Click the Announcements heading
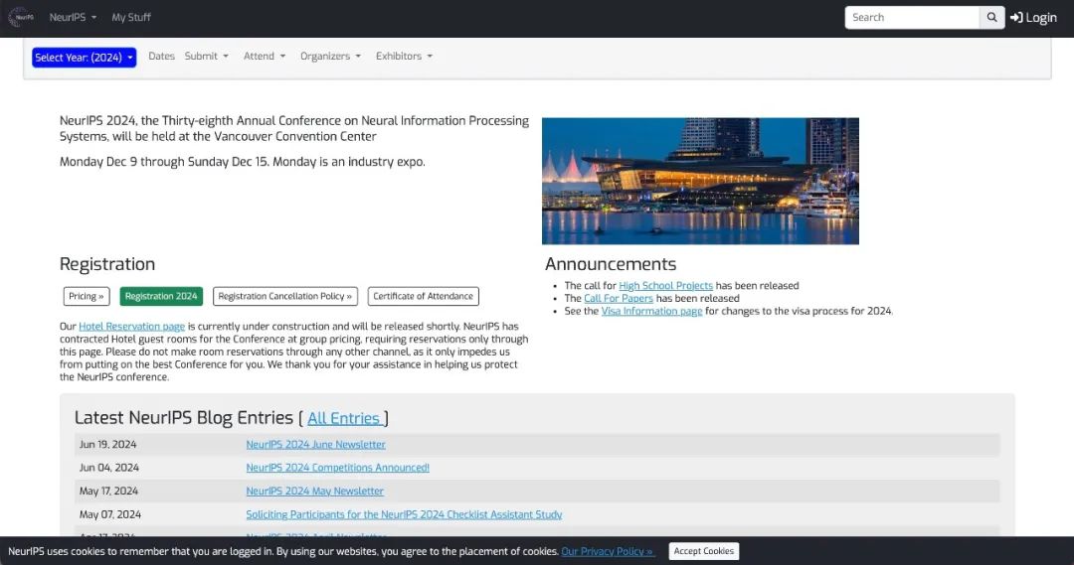Viewport: 1074px width, 565px height. [x=611, y=264]
